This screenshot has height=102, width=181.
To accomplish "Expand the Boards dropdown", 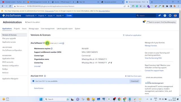I will pyautogui.click(x=60, y=16).
